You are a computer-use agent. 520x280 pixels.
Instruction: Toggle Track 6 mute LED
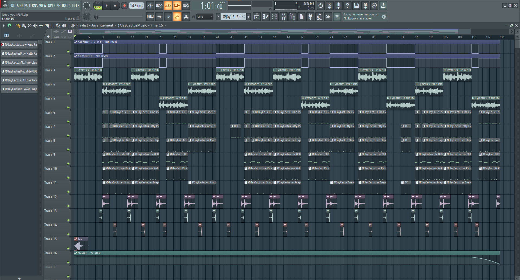coord(68,122)
